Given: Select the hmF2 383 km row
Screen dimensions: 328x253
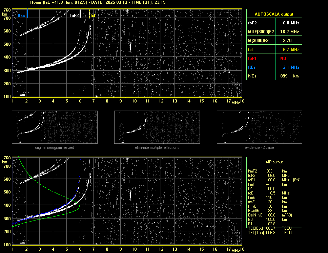Looking at the screenshot, I should 267,171.
